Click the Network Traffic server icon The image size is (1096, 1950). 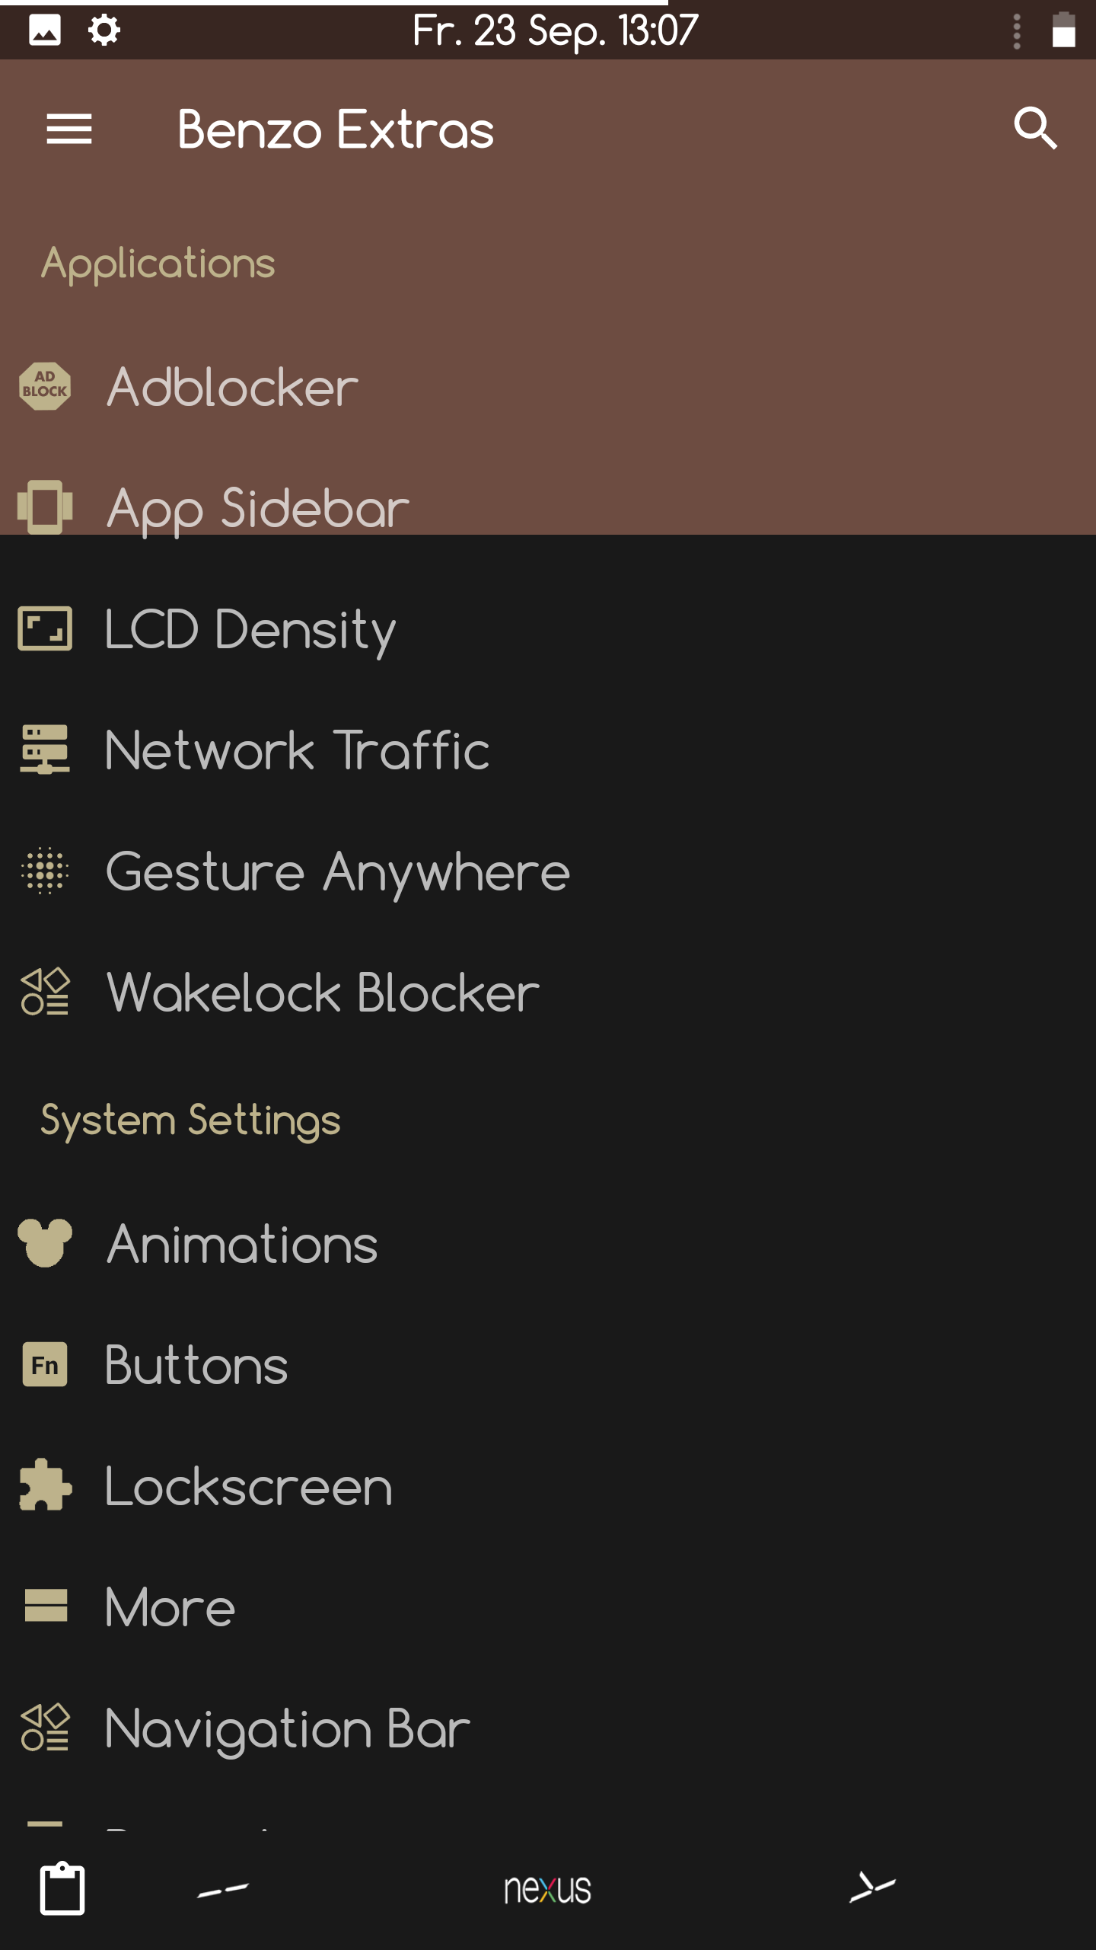[45, 750]
